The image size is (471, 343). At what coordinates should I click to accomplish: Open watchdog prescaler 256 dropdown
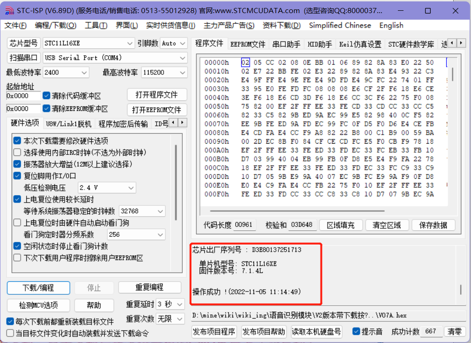click(x=136, y=234)
